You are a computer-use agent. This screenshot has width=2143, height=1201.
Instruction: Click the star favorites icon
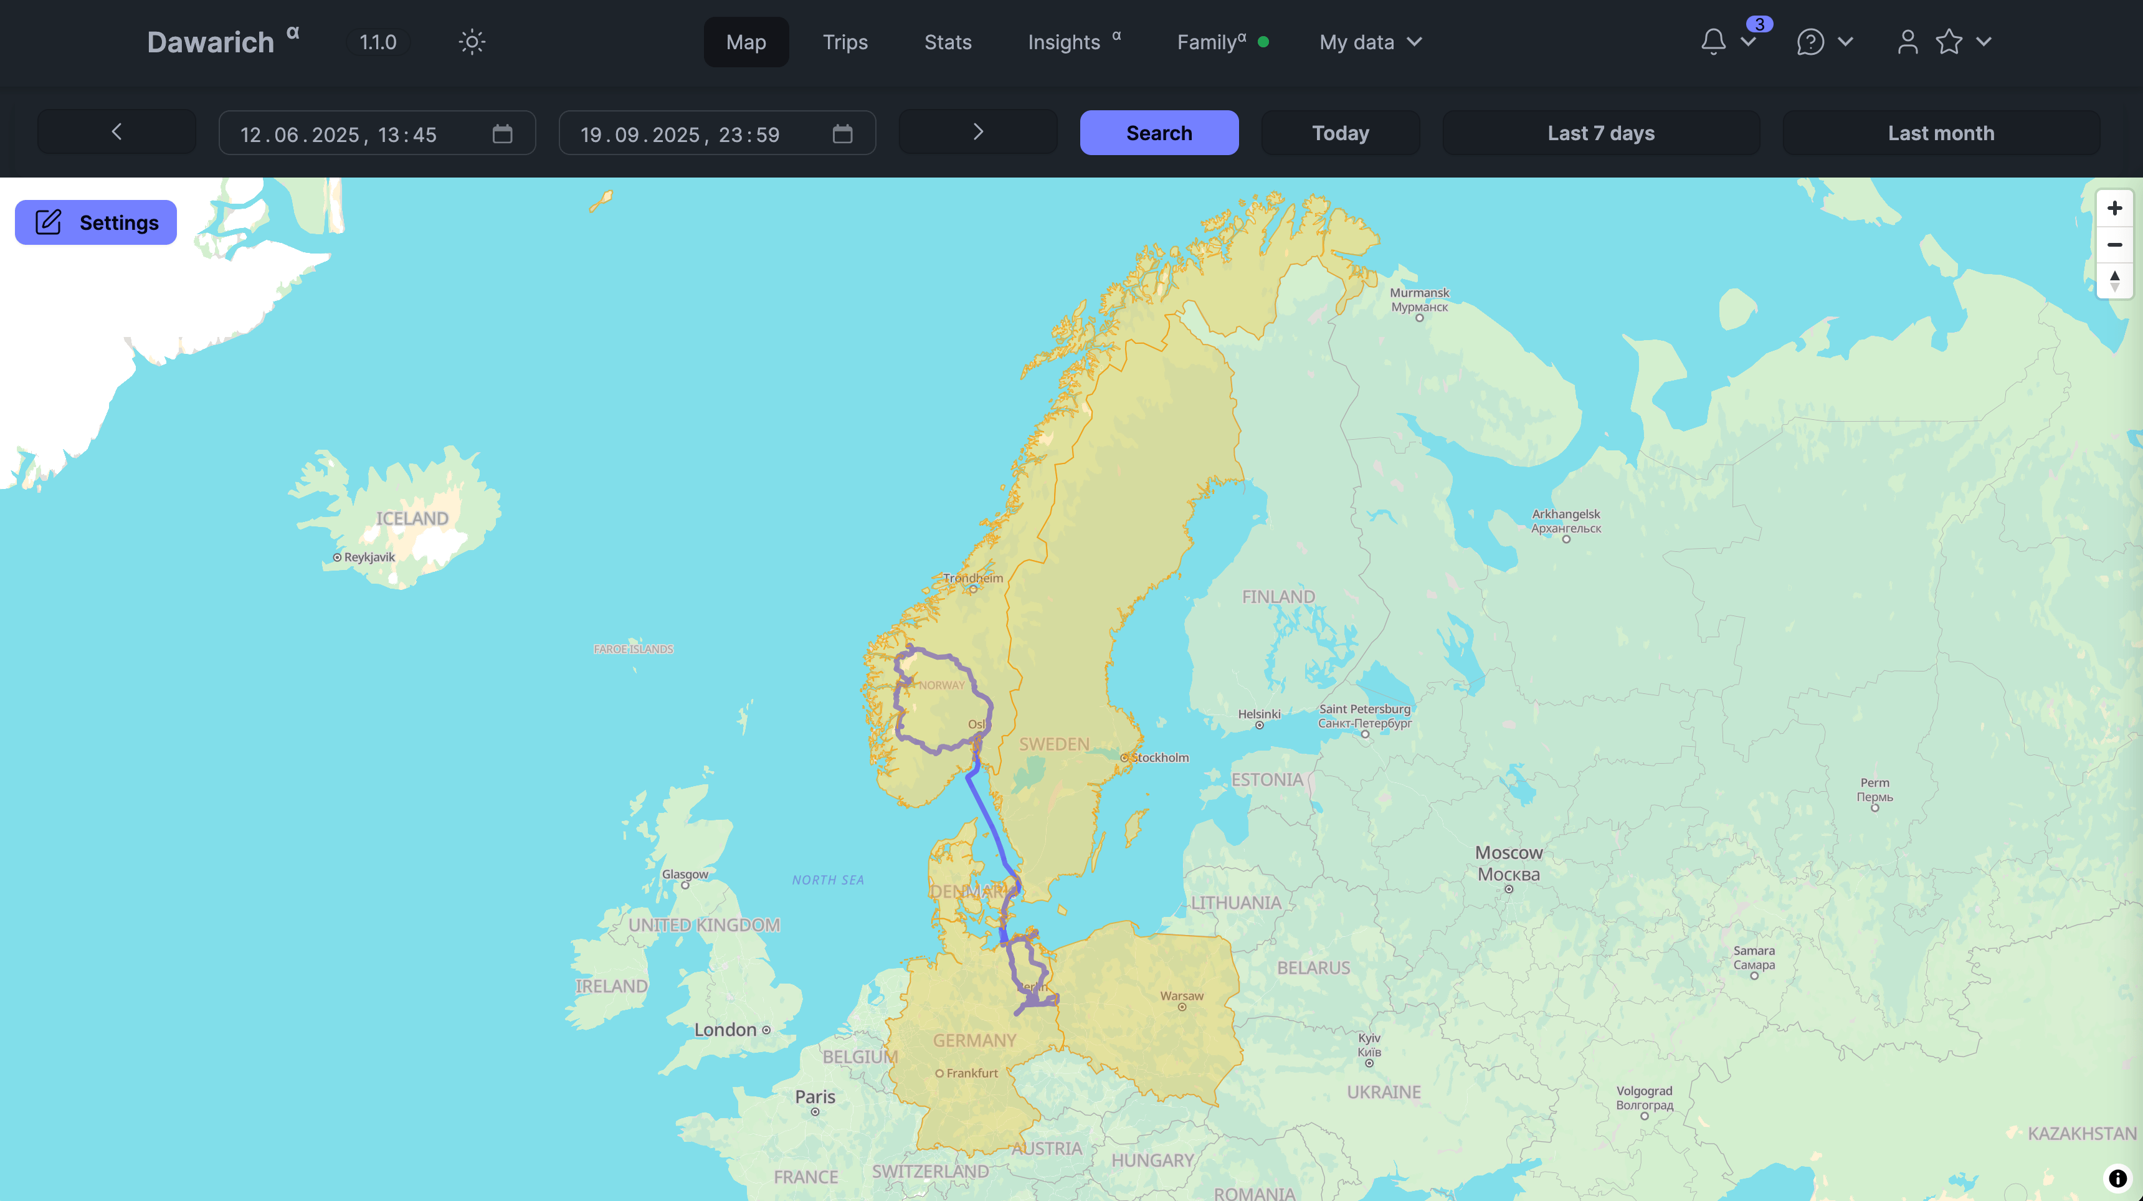[1949, 42]
